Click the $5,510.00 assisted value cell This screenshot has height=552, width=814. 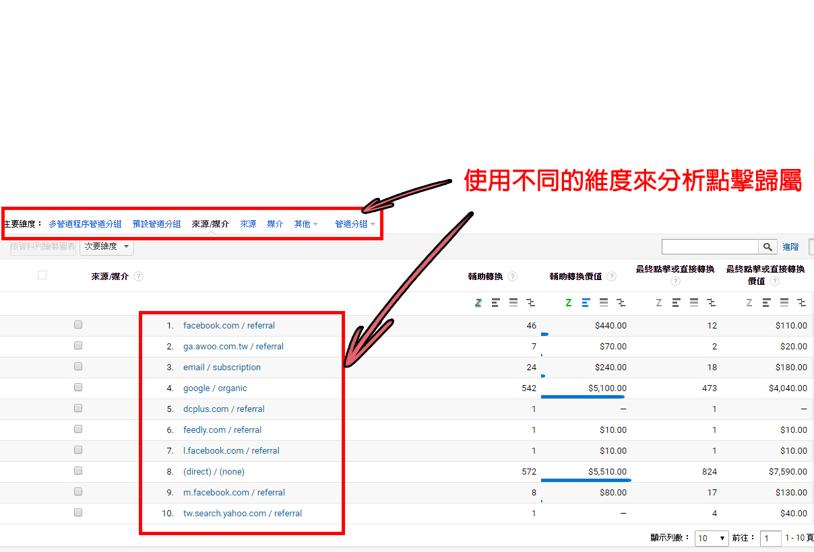(x=608, y=471)
